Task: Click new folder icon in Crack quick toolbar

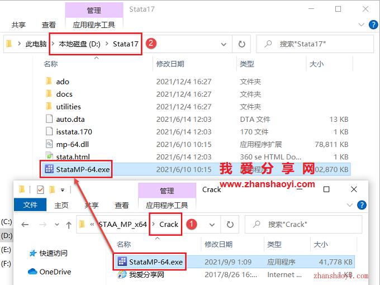Action: coord(52,189)
